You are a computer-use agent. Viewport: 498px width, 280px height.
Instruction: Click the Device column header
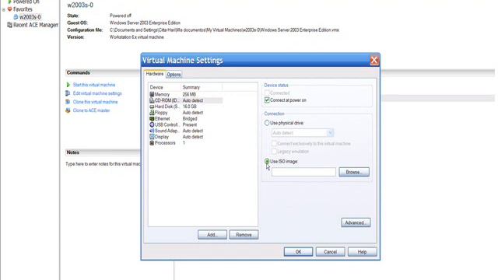[x=164, y=87]
